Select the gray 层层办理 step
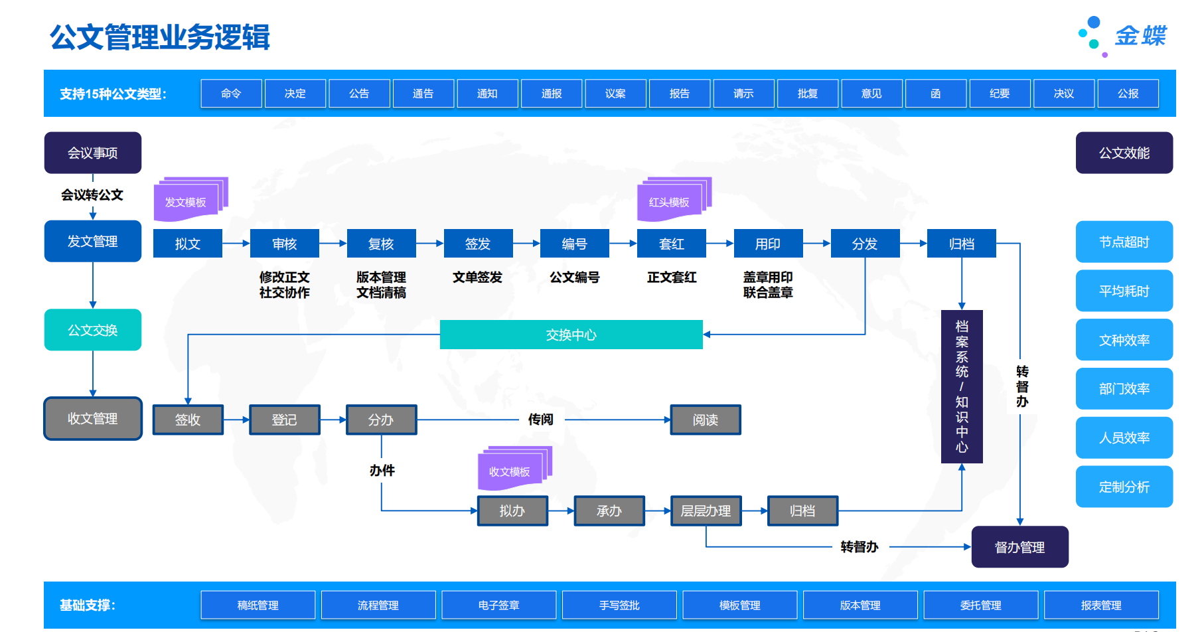This screenshot has width=1202, height=632. click(x=706, y=511)
